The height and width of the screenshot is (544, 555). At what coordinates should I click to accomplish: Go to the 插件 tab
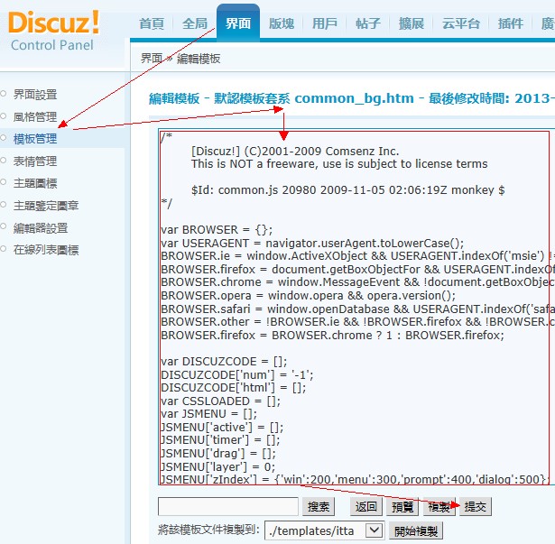click(x=511, y=23)
